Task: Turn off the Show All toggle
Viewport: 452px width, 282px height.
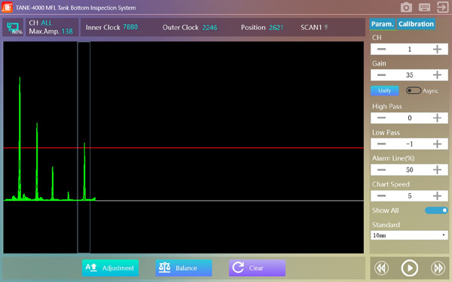Action: [436, 211]
